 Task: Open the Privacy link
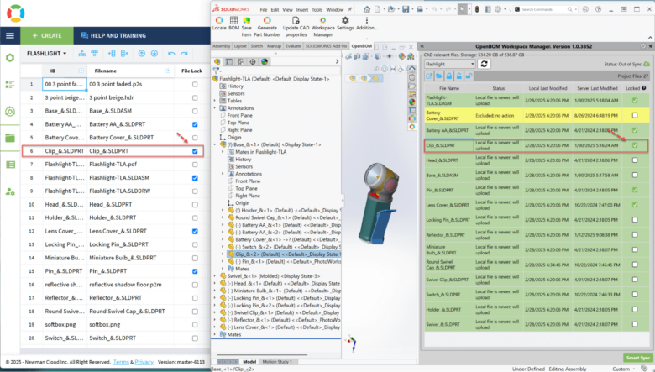tap(144, 362)
